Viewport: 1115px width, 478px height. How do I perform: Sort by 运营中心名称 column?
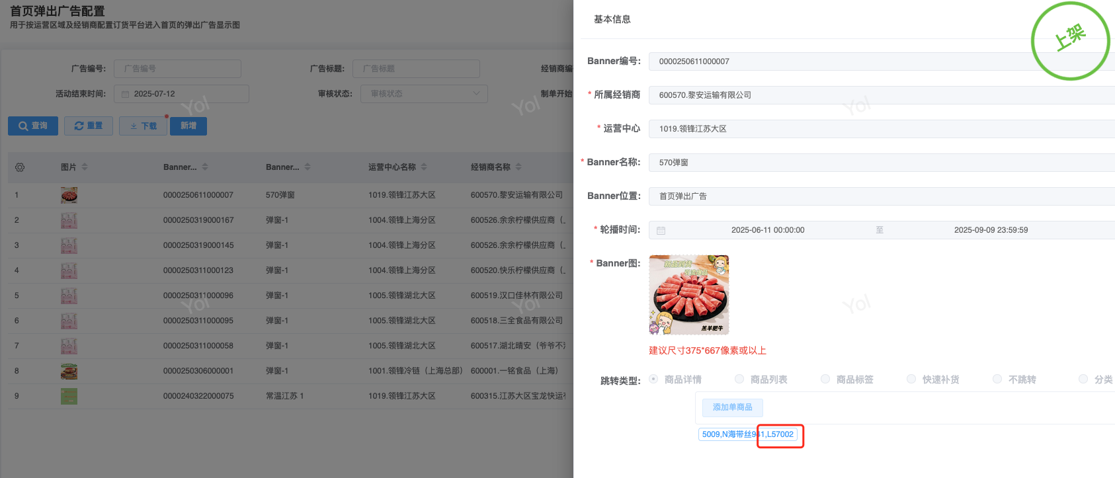[424, 167]
